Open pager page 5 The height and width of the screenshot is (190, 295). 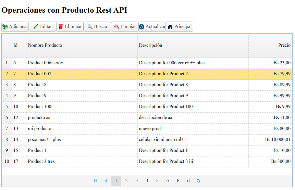(157, 181)
